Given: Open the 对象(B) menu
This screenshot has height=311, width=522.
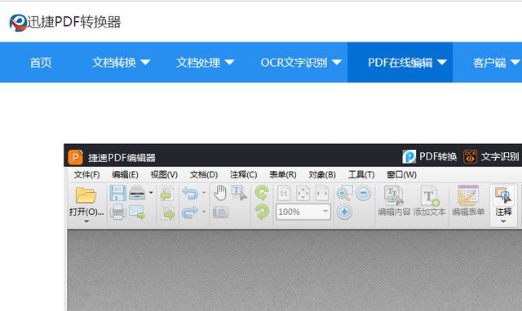Looking at the screenshot, I should tap(322, 175).
